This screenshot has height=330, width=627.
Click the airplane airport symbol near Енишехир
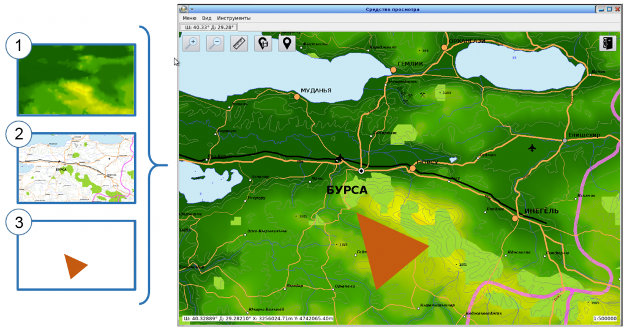click(x=531, y=148)
